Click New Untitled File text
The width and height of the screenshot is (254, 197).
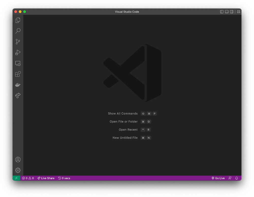point(125,138)
